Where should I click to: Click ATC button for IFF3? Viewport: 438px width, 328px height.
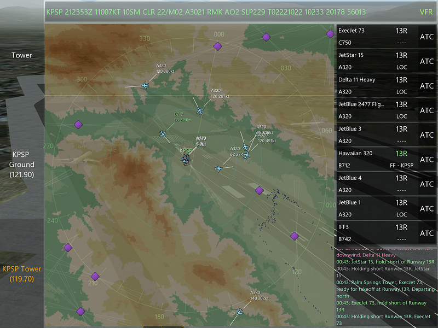coord(427,233)
